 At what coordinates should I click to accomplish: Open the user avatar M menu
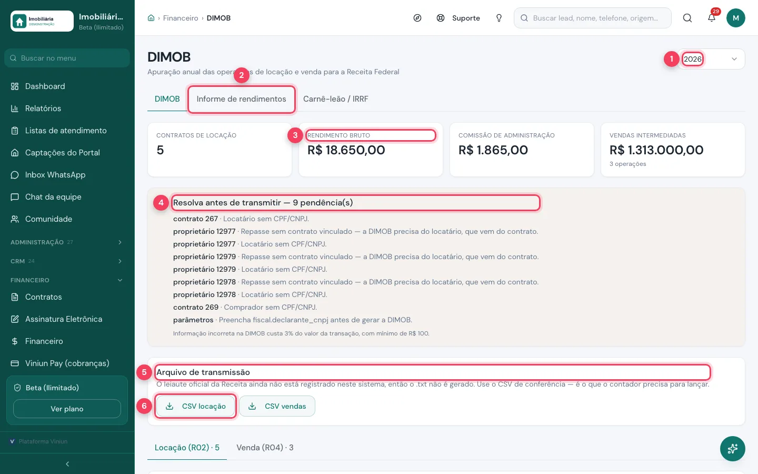(x=736, y=18)
